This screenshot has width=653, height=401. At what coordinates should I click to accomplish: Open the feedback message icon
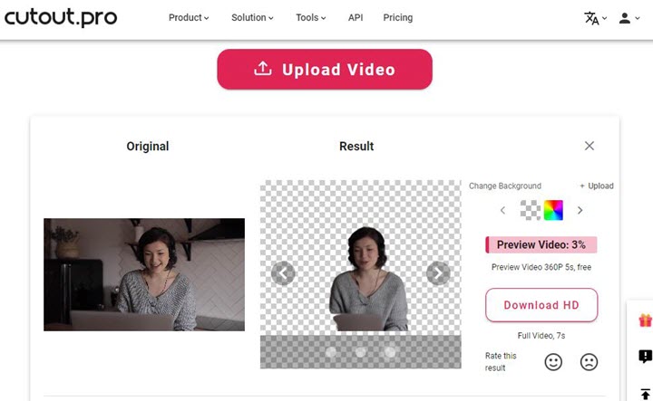point(645,356)
